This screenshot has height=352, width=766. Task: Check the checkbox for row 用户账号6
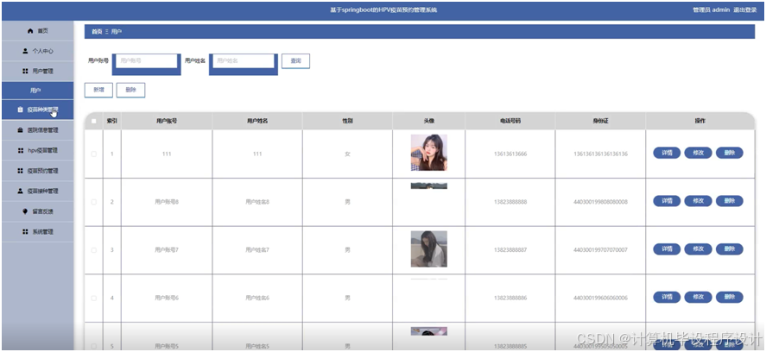click(93, 298)
